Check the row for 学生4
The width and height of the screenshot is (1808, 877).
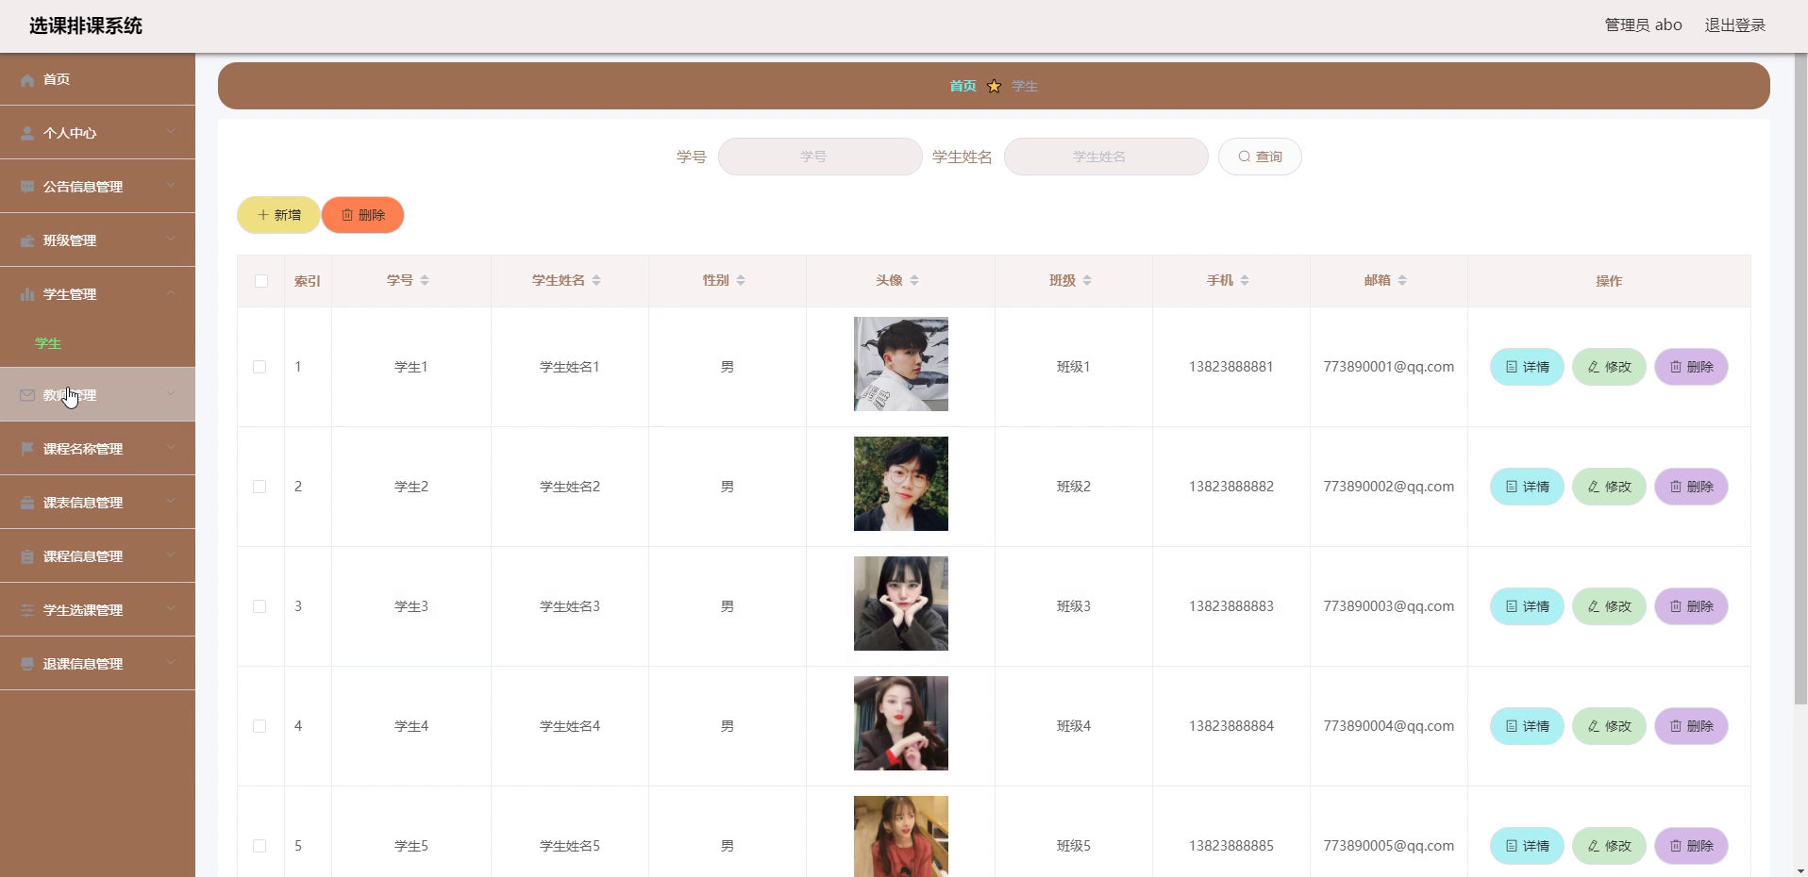[x=259, y=726]
